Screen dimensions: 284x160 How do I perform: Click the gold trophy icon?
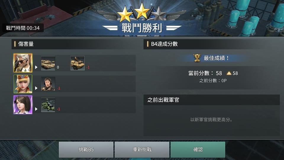[x=197, y=58]
